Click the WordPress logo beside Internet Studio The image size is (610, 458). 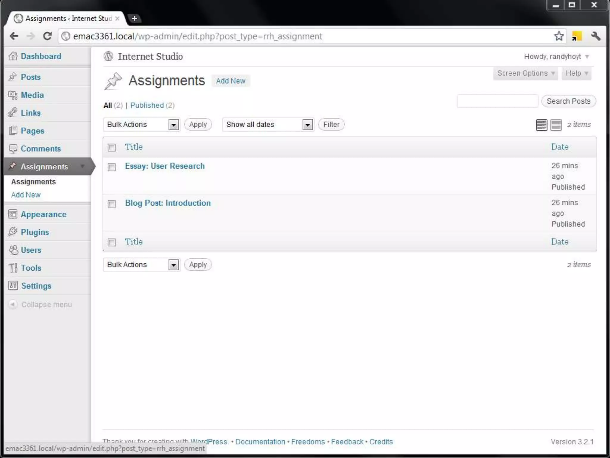[108, 56]
